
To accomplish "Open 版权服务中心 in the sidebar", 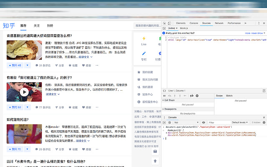I will 148,102.
